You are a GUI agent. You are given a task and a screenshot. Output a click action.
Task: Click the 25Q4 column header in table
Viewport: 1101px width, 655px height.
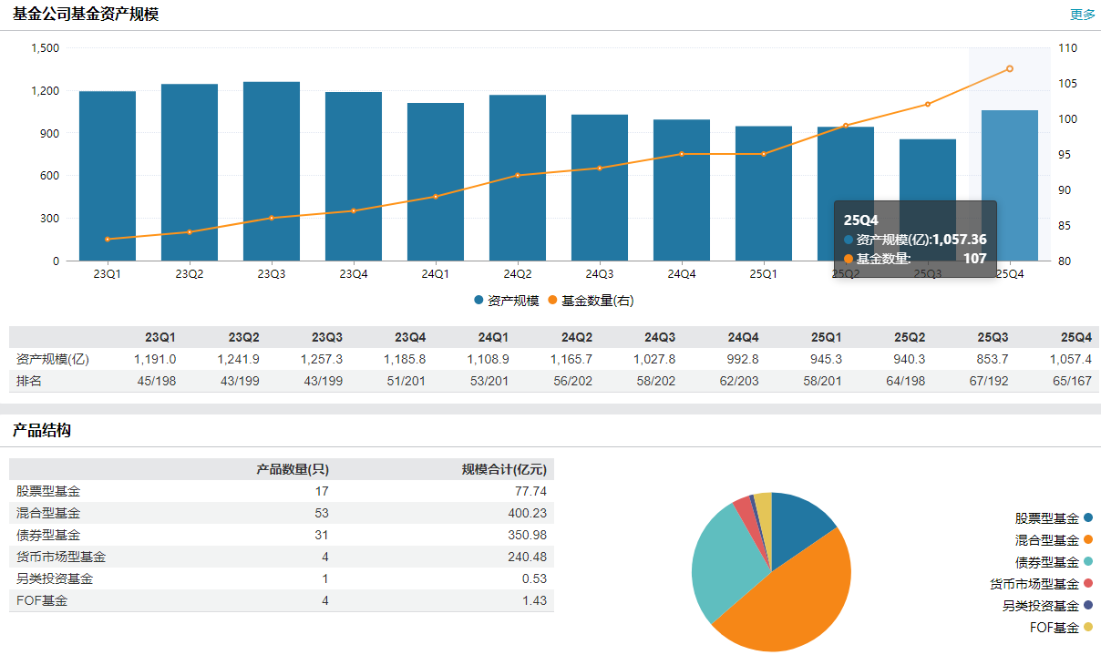1075,337
